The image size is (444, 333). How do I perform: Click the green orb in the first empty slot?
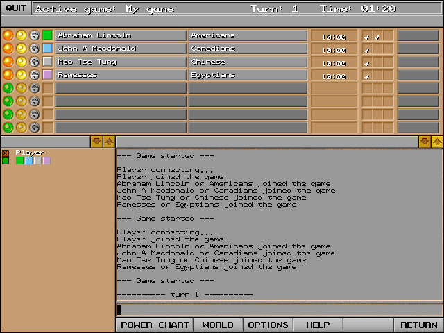[x=8, y=88]
